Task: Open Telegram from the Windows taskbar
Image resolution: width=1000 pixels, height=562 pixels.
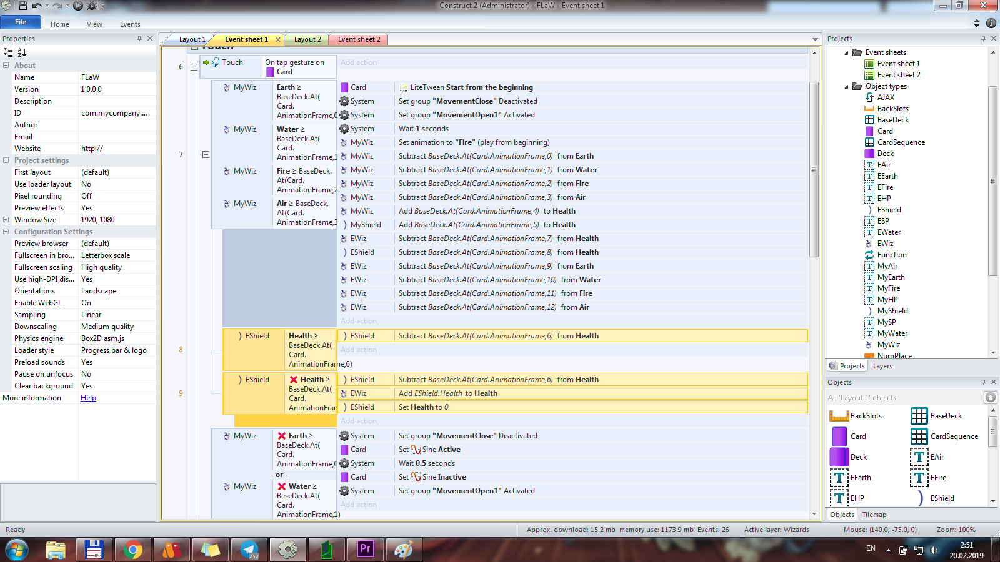Action: pos(249,550)
